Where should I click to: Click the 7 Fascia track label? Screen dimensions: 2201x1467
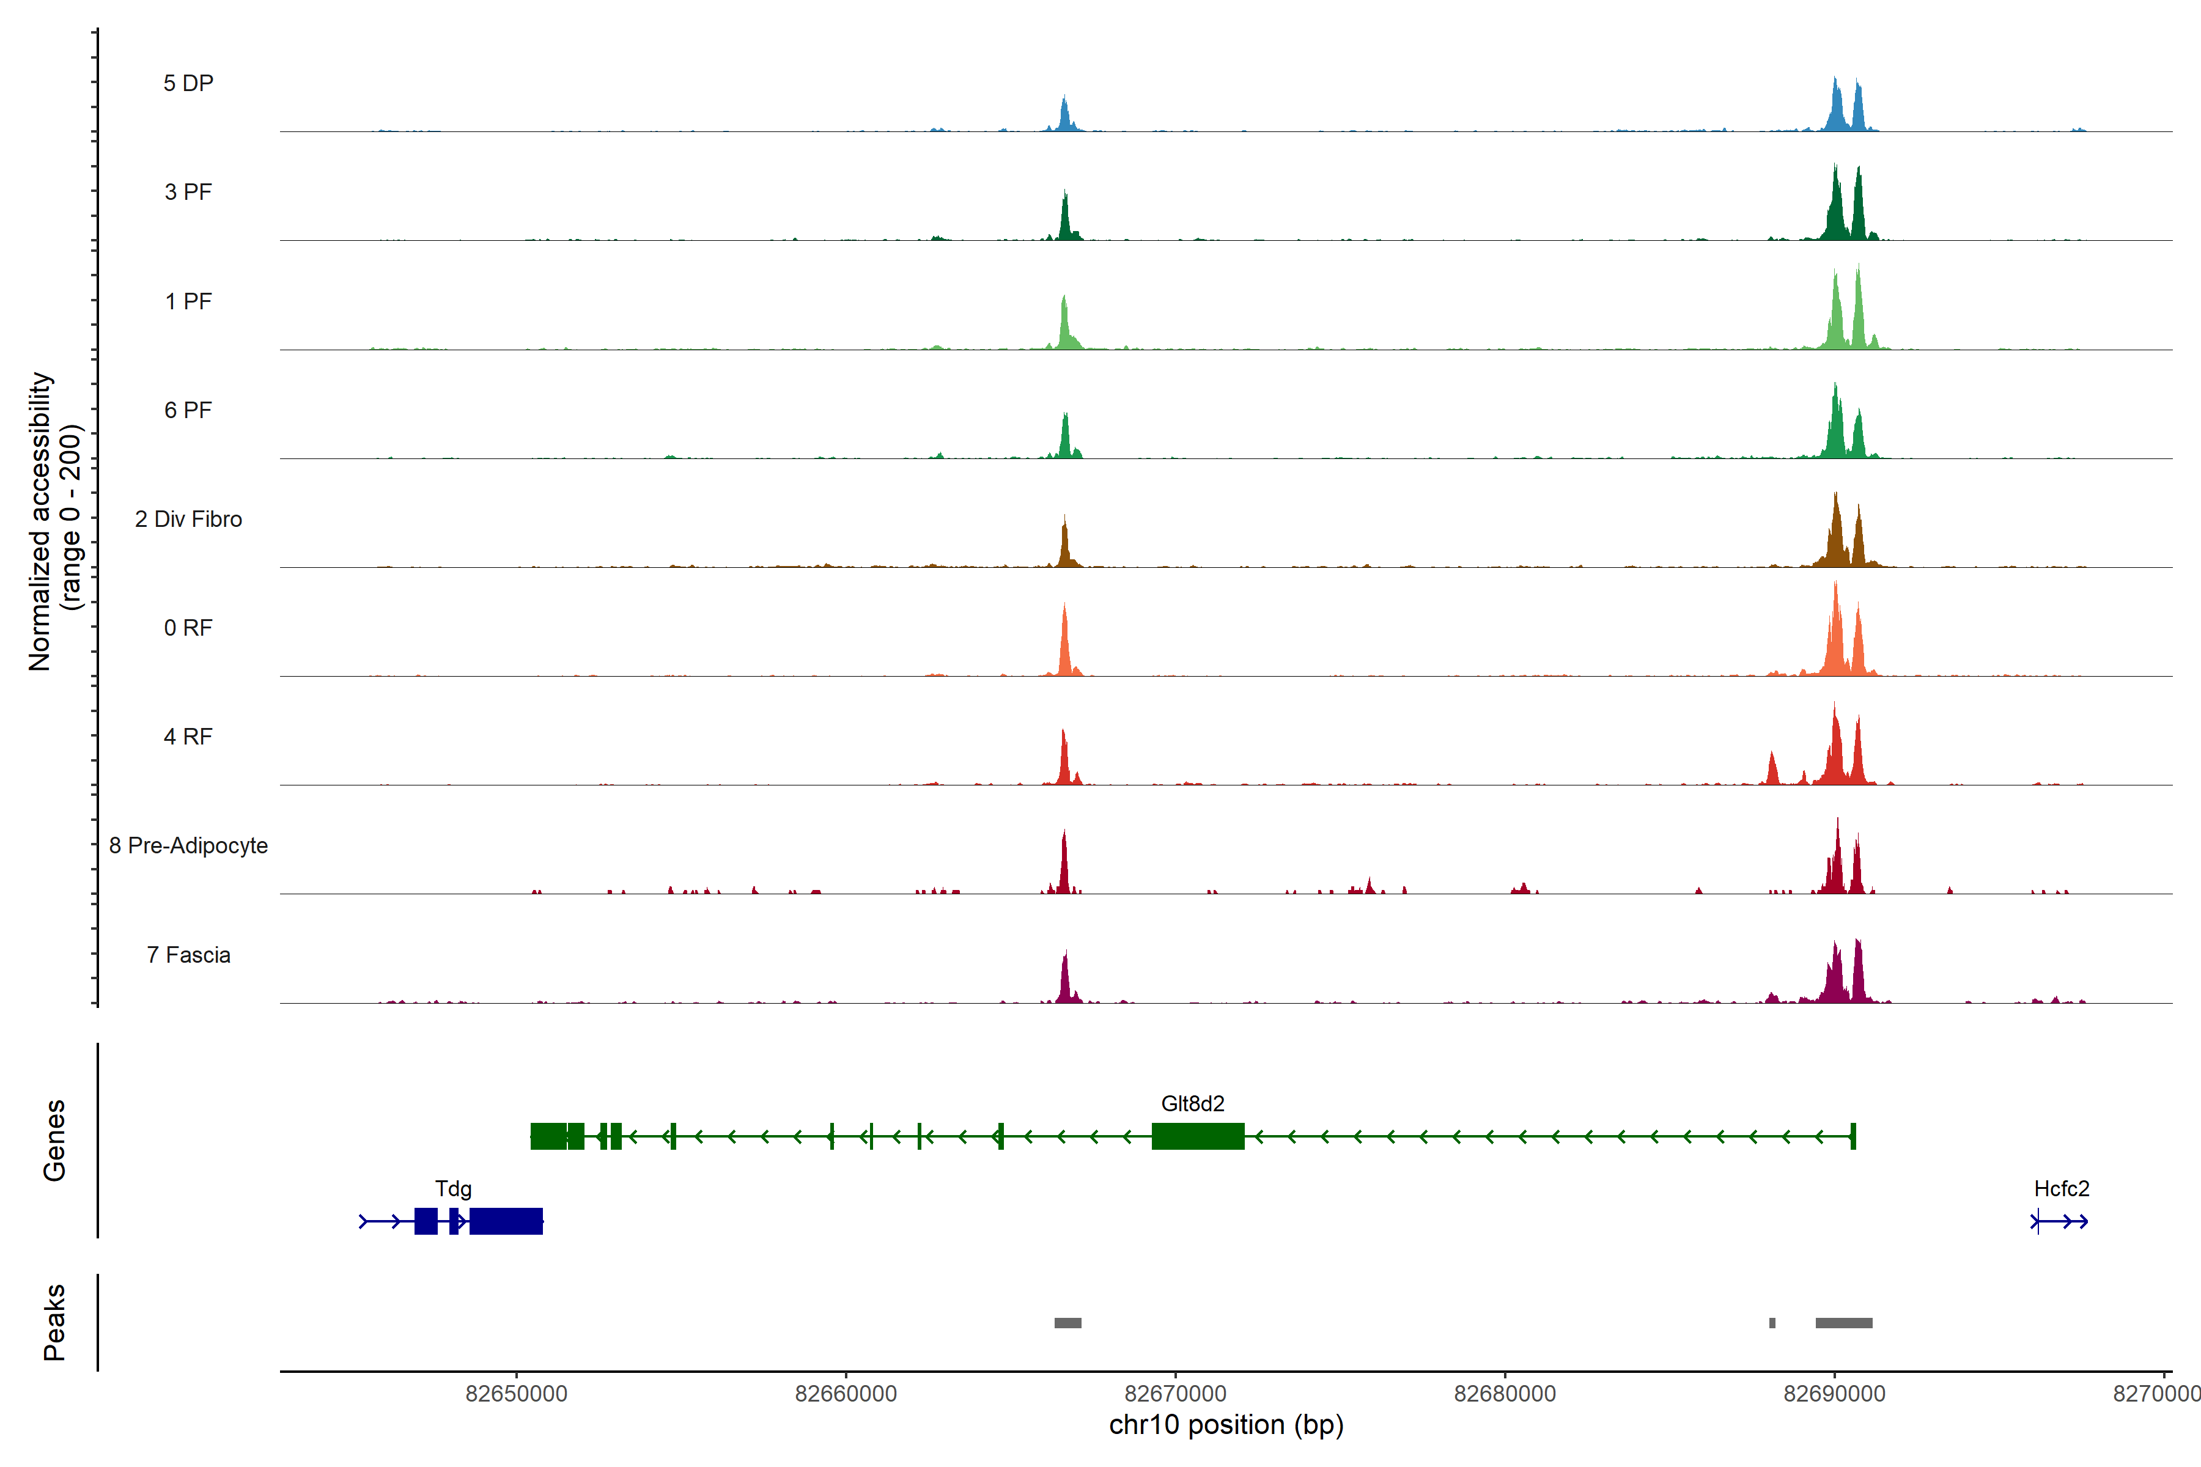188,955
